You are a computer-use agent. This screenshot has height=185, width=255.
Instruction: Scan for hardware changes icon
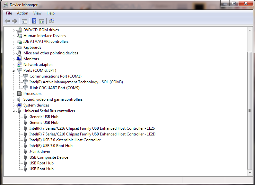(x=51, y=21)
